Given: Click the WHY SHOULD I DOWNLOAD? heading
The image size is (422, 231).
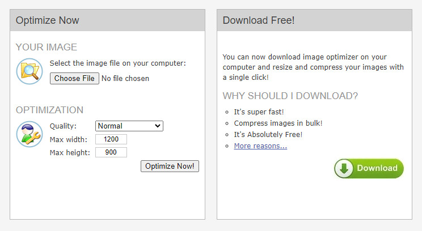Looking at the screenshot, I should tap(290, 96).
